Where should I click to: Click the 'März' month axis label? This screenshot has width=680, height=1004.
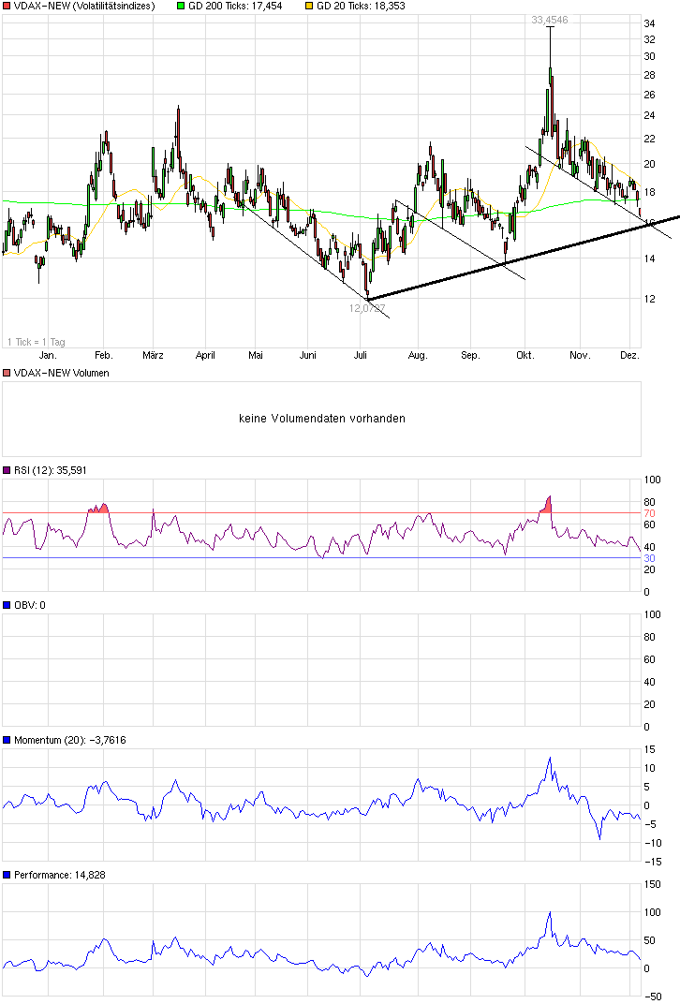(153, 355)
